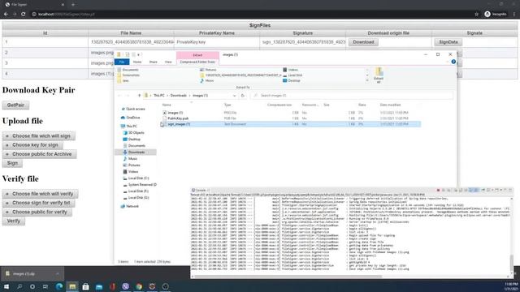Click the Extract all icon in ribbon
The height and width of the screenshot is (292, 520).
[379, 75]
